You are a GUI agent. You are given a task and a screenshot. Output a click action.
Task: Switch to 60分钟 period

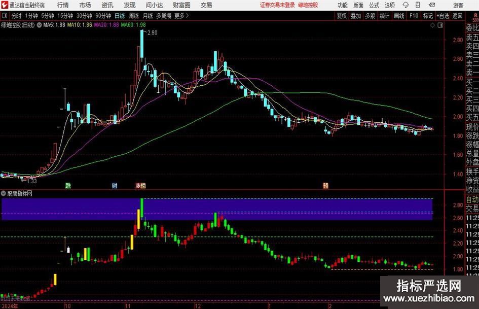103,16
